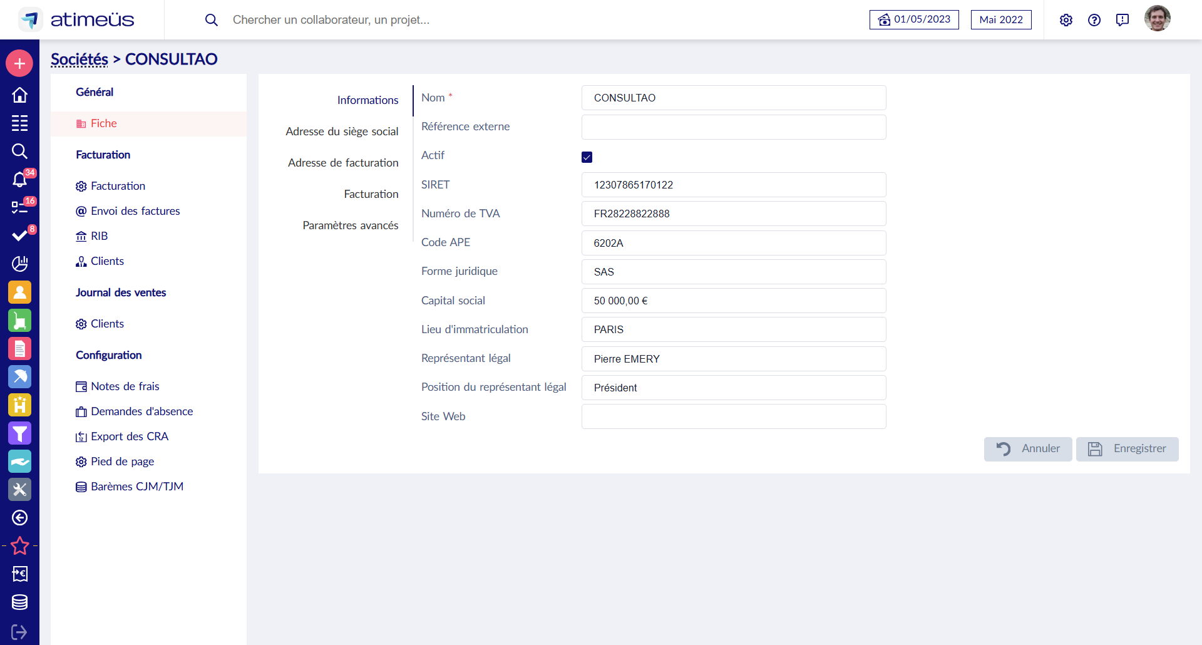
Task: Open the Mai 2022 period selector
Action: 1000,19
